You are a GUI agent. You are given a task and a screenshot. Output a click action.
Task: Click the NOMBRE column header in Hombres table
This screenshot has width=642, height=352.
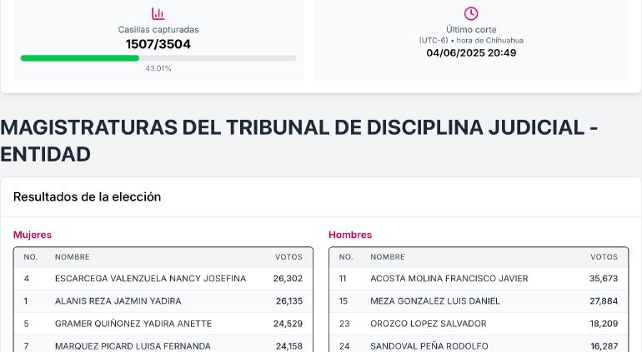pyautogui.click(x=388, y=257)
